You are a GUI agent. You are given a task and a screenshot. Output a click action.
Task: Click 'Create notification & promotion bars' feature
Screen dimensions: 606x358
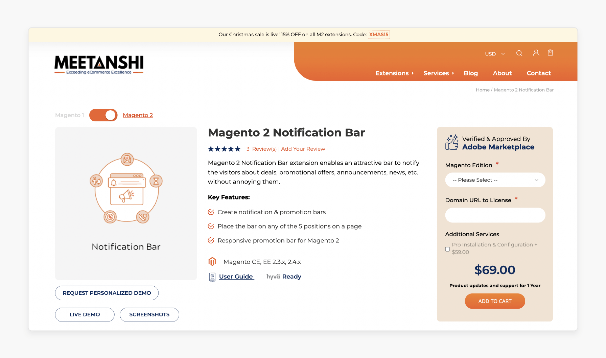point(272,212)
